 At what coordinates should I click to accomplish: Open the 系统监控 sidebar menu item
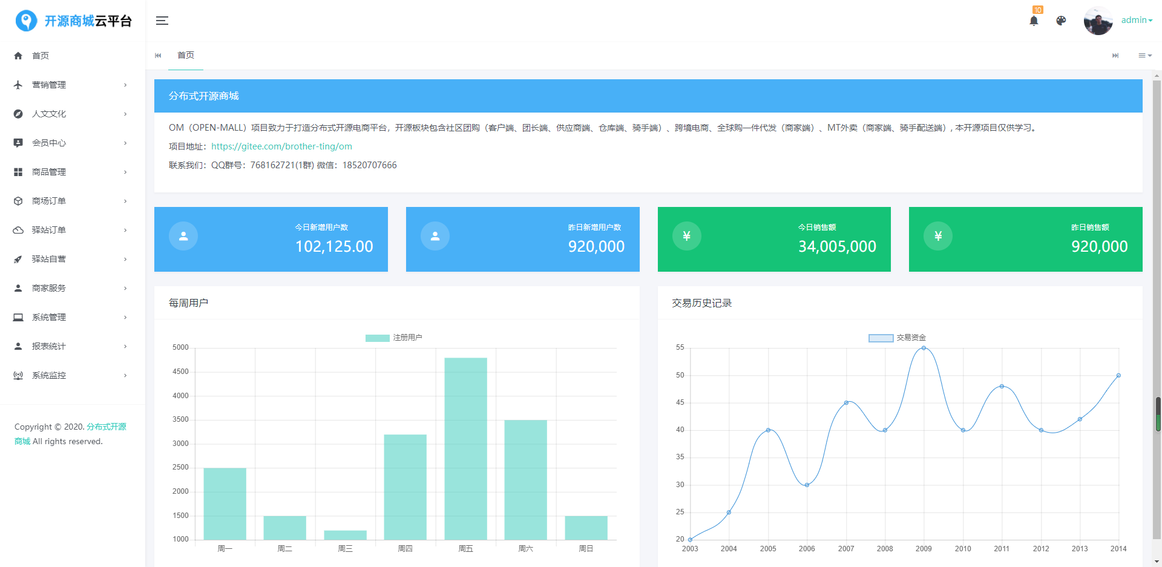point(73,375)
